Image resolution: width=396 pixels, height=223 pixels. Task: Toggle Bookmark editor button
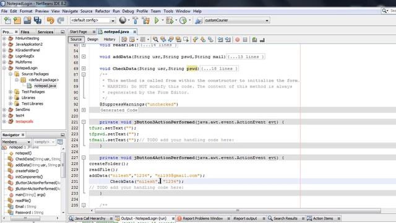[x=210, y=40]
